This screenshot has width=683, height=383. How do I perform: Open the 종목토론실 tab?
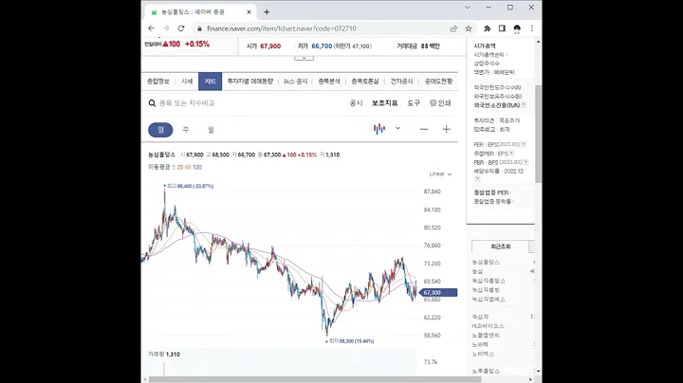365,82
